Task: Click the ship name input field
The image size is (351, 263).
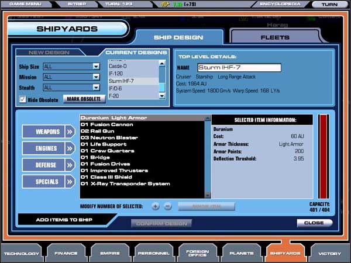Action: click(x=239, y=68)
